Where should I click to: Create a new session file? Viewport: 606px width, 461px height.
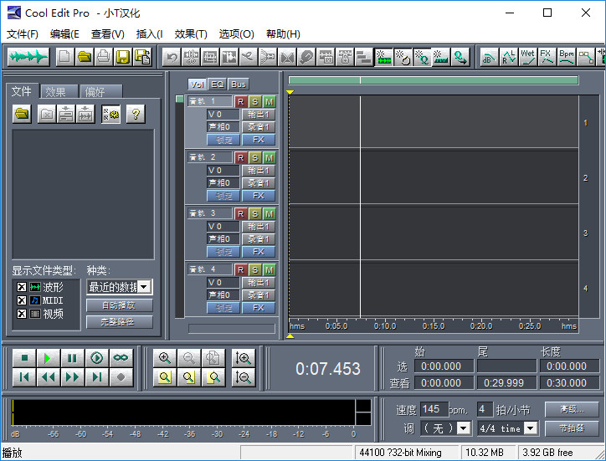pos(65,57)
